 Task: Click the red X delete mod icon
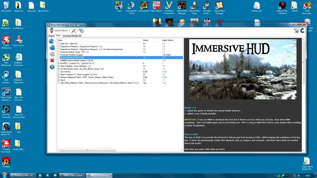(x=52, y=60)
